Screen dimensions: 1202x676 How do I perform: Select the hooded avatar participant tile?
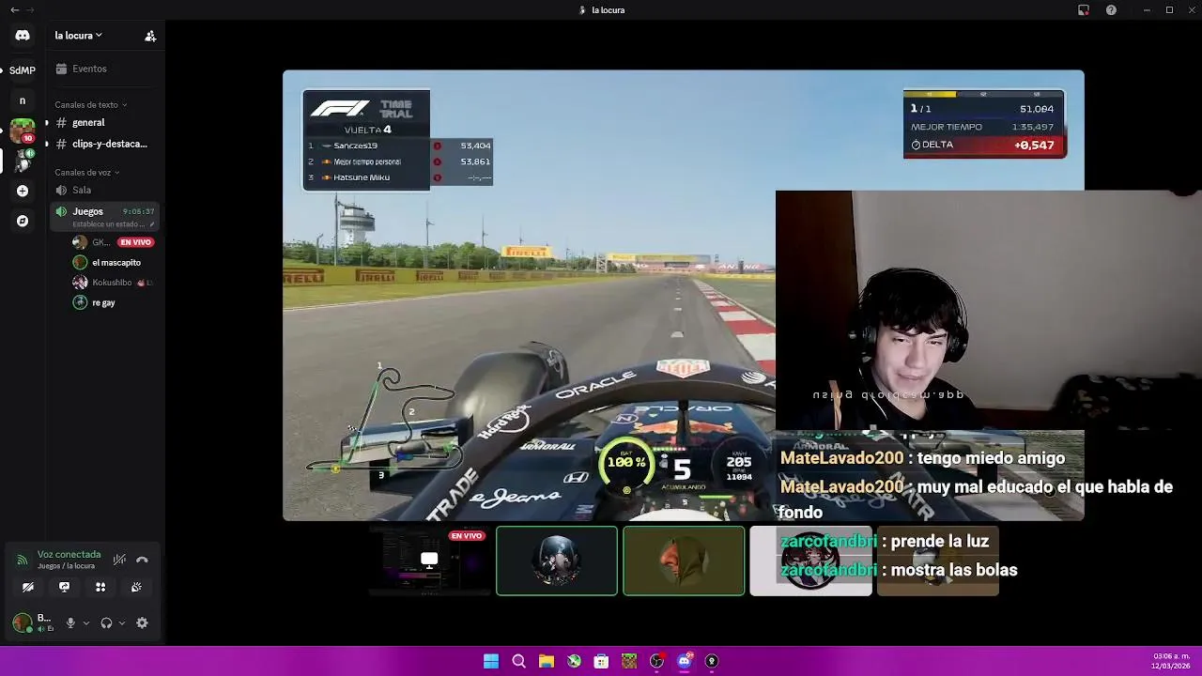(684, 561)
